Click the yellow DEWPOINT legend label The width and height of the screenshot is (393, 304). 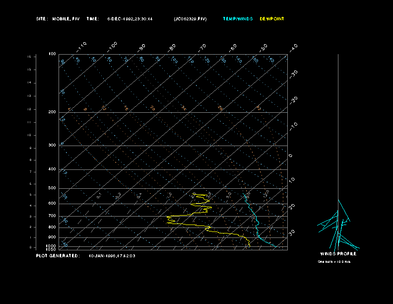[272, 19]
